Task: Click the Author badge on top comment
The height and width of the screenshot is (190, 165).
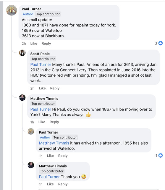Action: pyautogui.click(x=28, y=14)
